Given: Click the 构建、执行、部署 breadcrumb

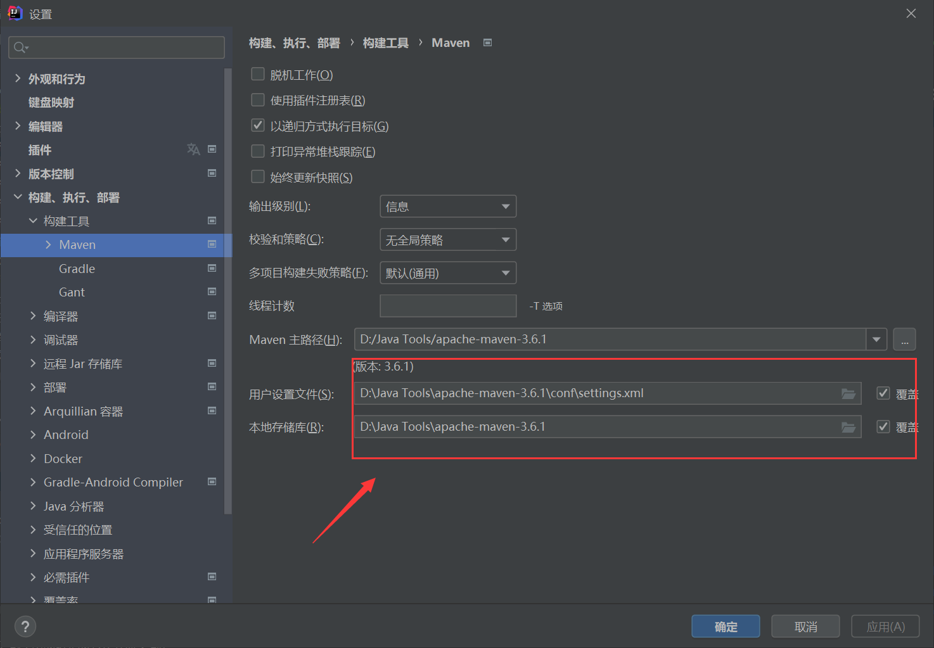Looking at the screenshot, I should point(295,42).
